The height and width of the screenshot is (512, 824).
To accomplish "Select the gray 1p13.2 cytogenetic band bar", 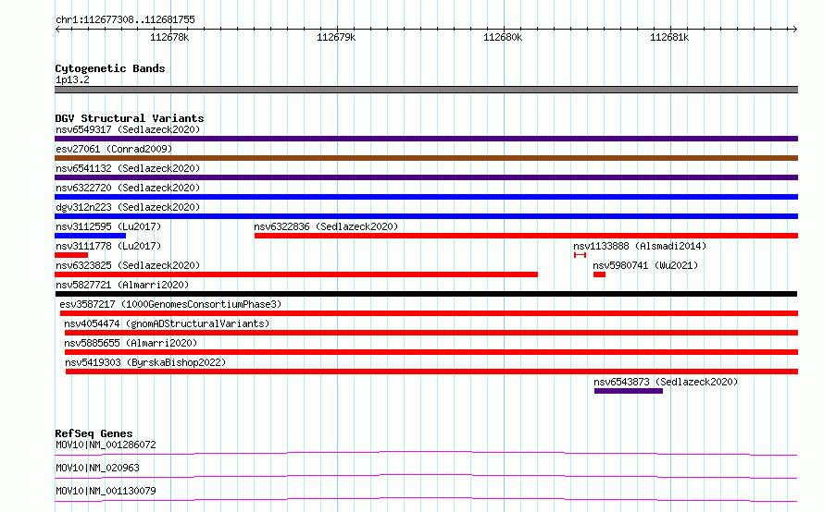I will click(x=426, y=90).
